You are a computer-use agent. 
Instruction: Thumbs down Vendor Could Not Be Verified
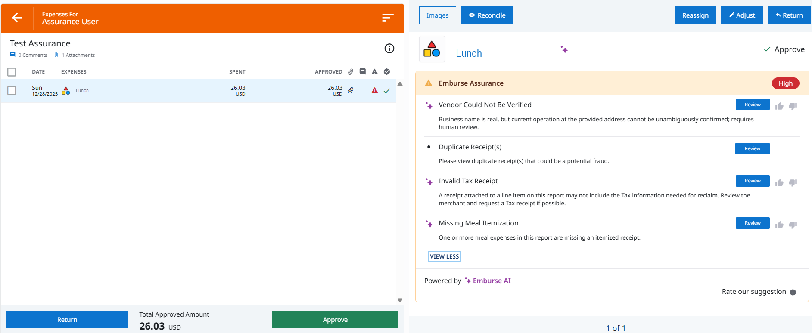793,106
